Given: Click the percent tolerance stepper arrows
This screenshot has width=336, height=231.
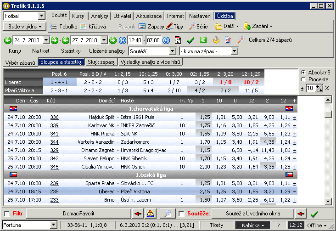Looking at the screenshot, I should [319, 88].
